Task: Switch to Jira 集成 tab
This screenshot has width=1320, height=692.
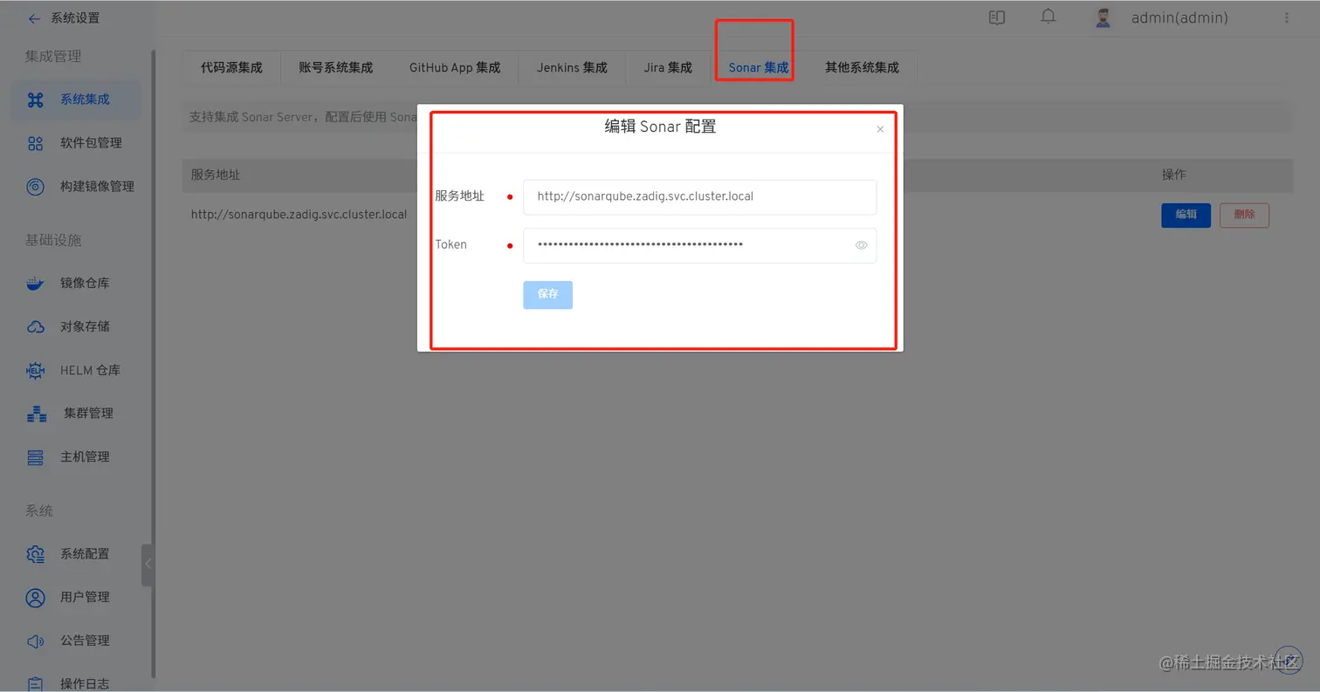Action: [668, 67]
